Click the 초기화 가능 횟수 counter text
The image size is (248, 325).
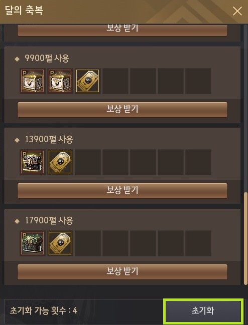point(43,310)
